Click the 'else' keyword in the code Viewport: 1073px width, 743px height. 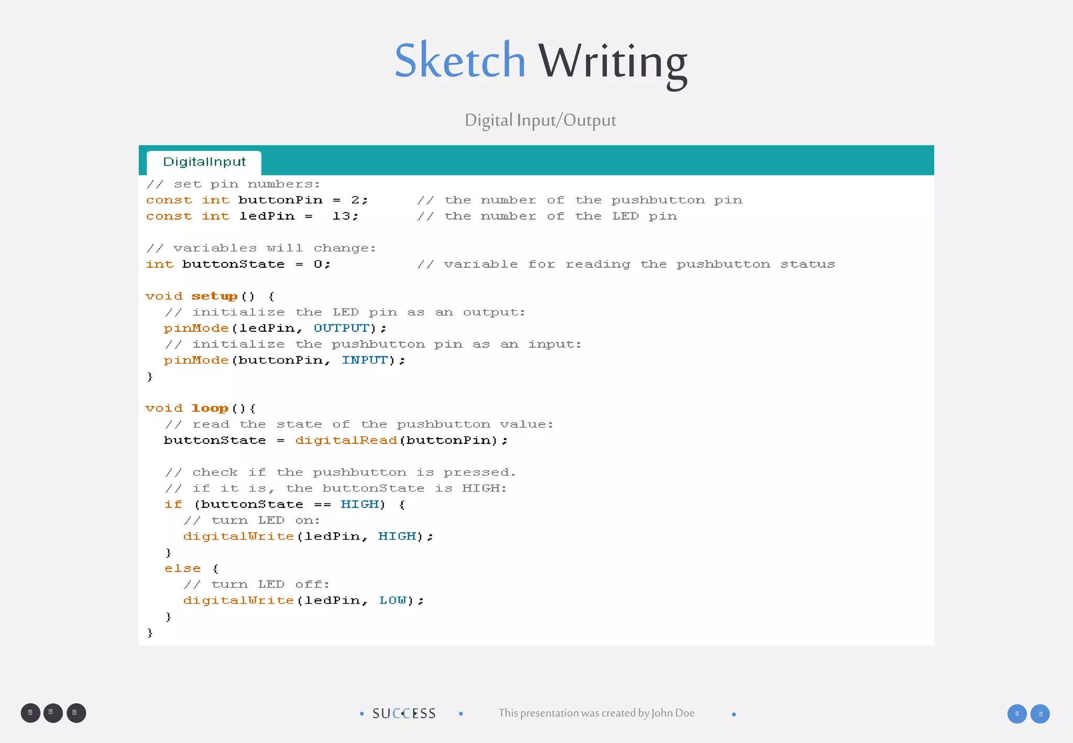[182, 569]
